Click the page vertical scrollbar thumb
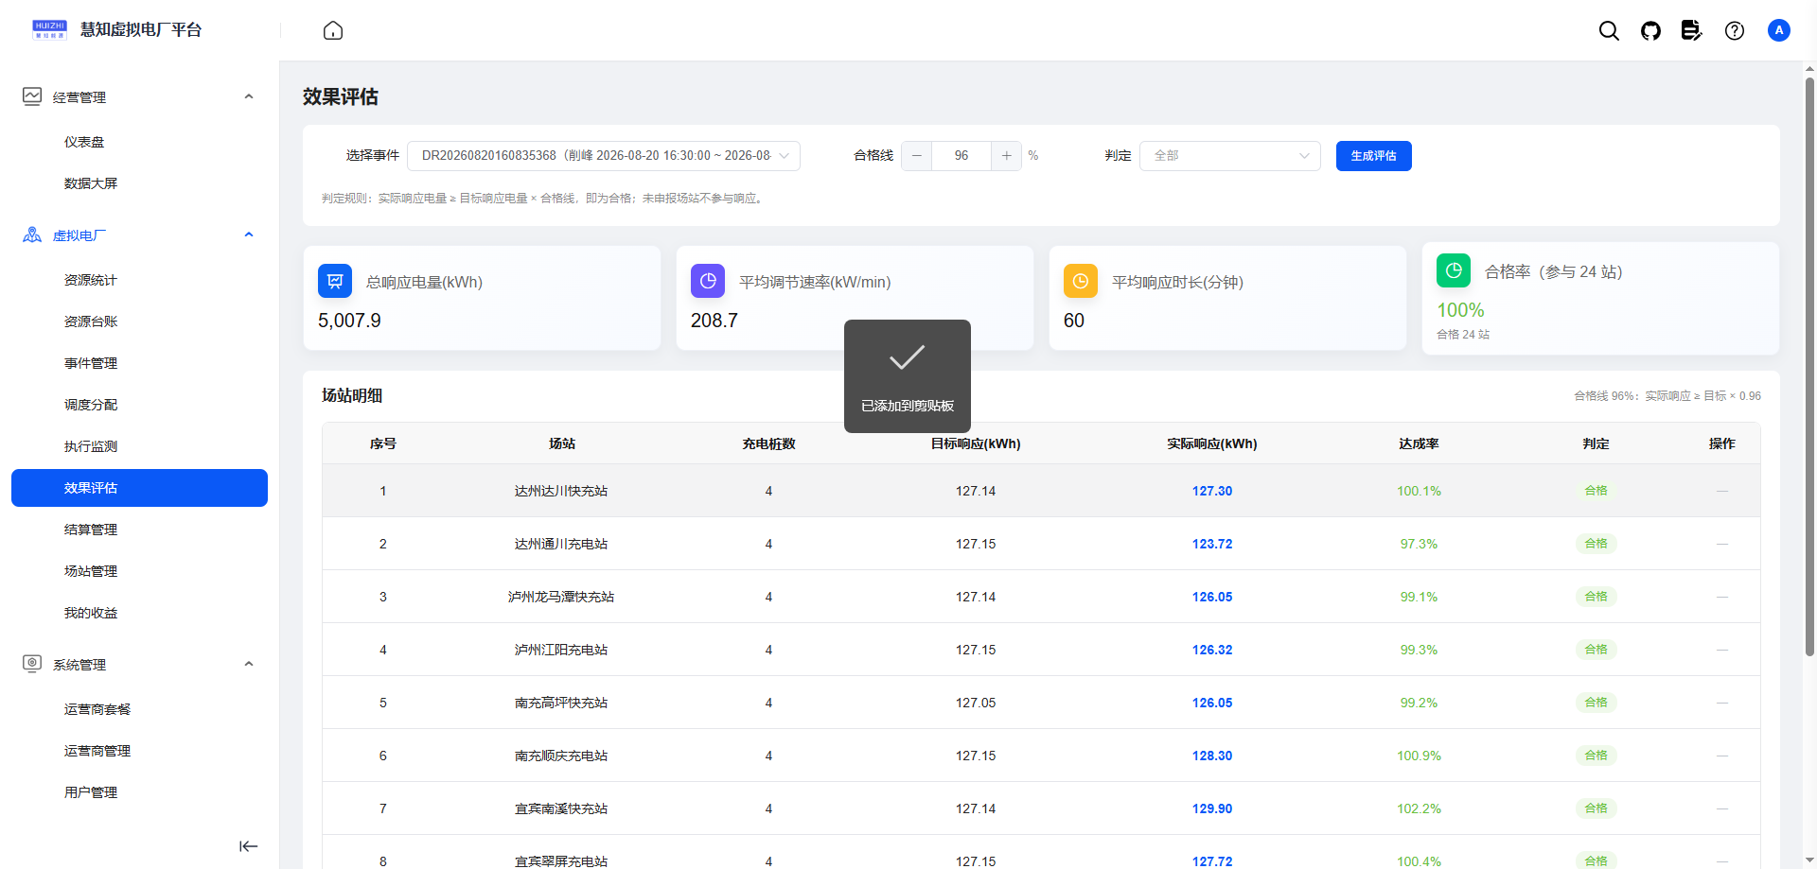Screen dimensions: 1817x869 tap(1809, 366)
